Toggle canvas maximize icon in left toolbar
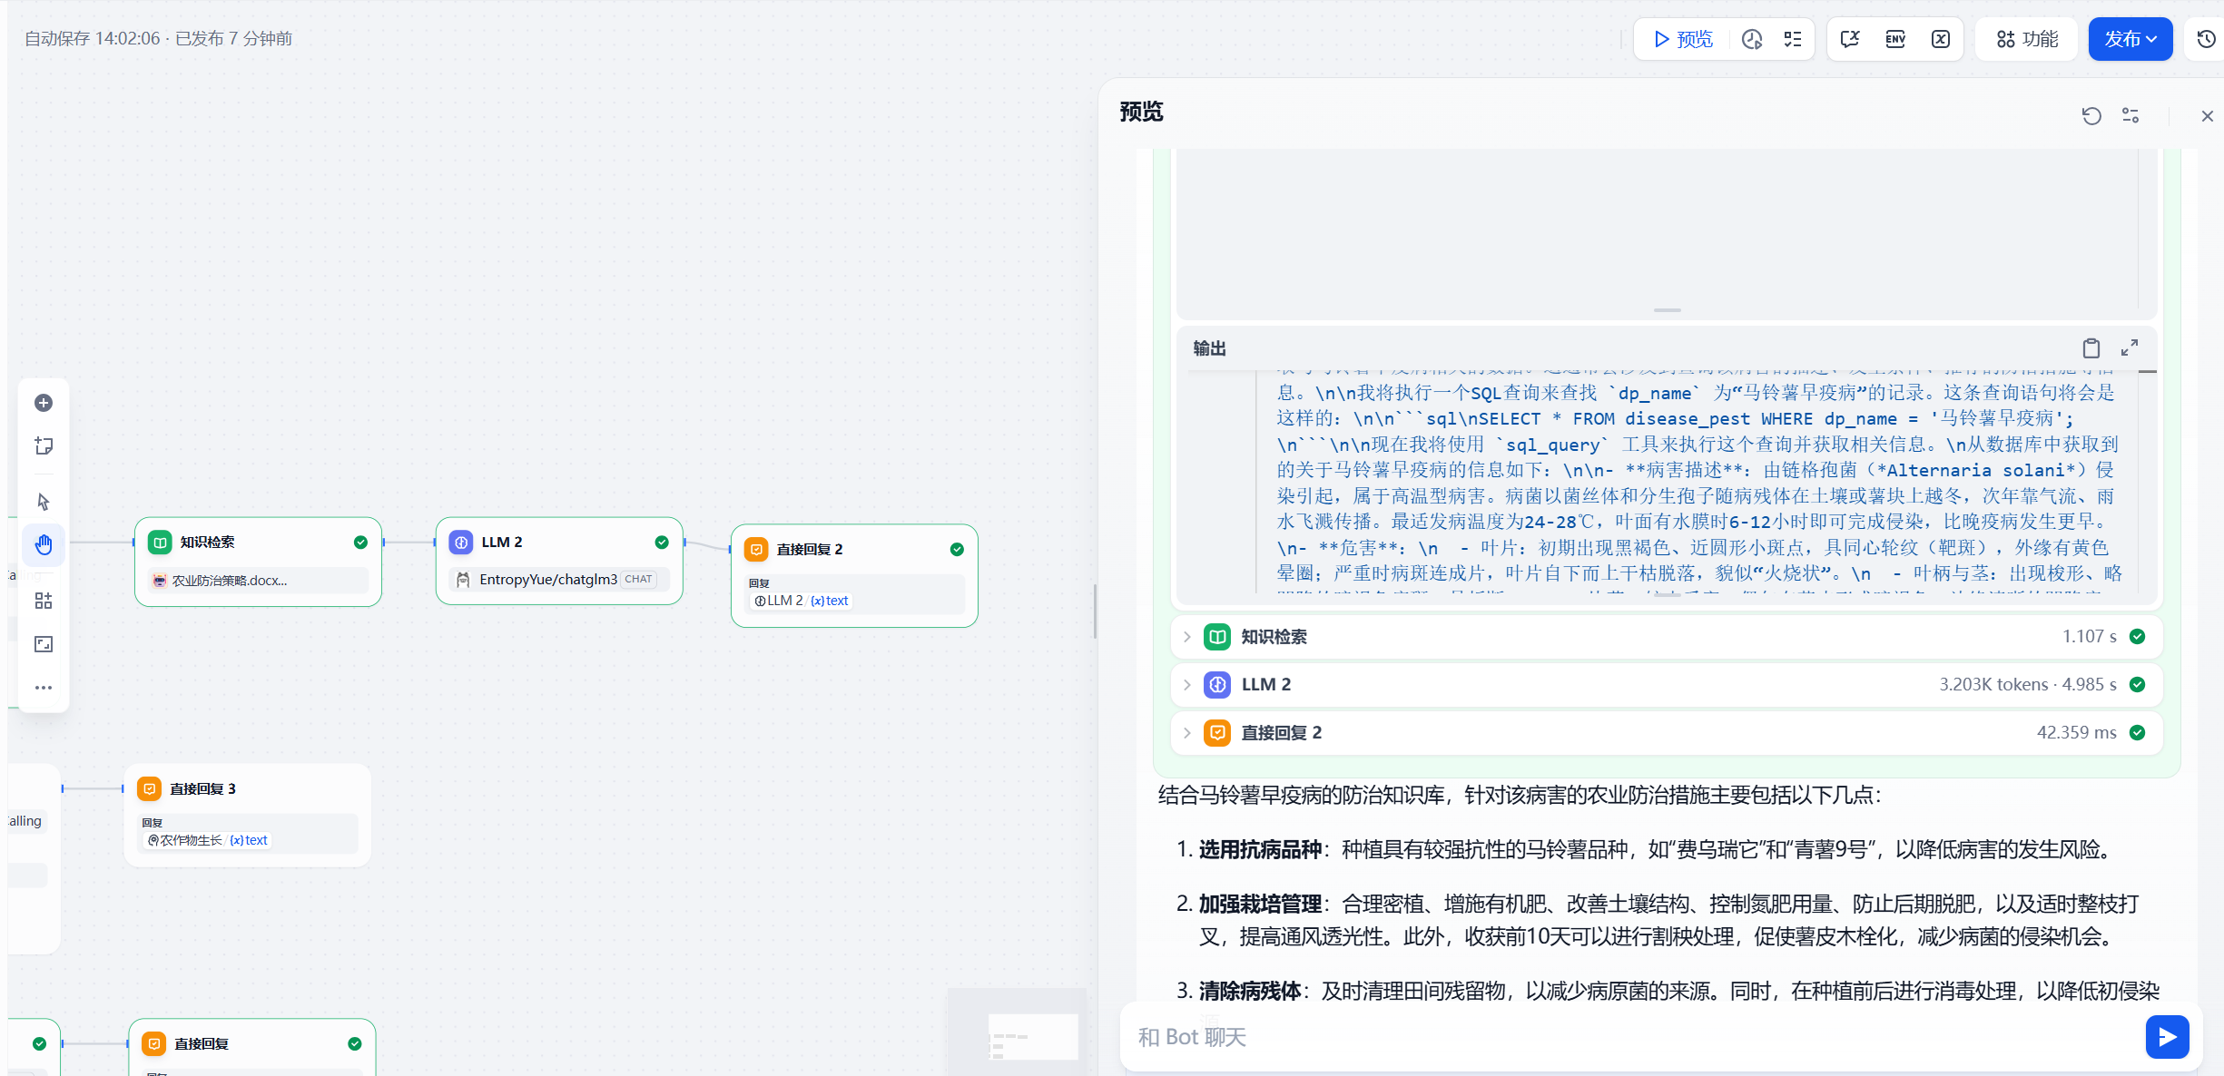 44,644
